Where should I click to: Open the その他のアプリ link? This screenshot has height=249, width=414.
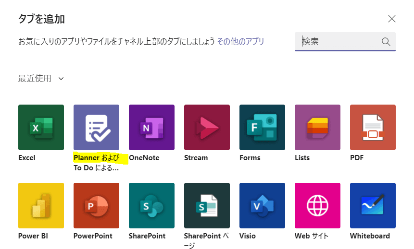click(240, 42)
